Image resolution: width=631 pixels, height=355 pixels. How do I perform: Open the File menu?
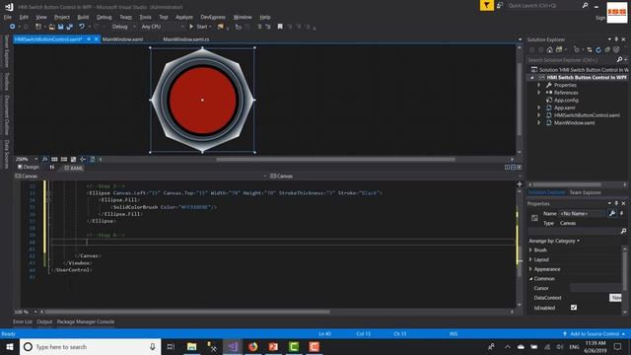[x=8, y=17]
